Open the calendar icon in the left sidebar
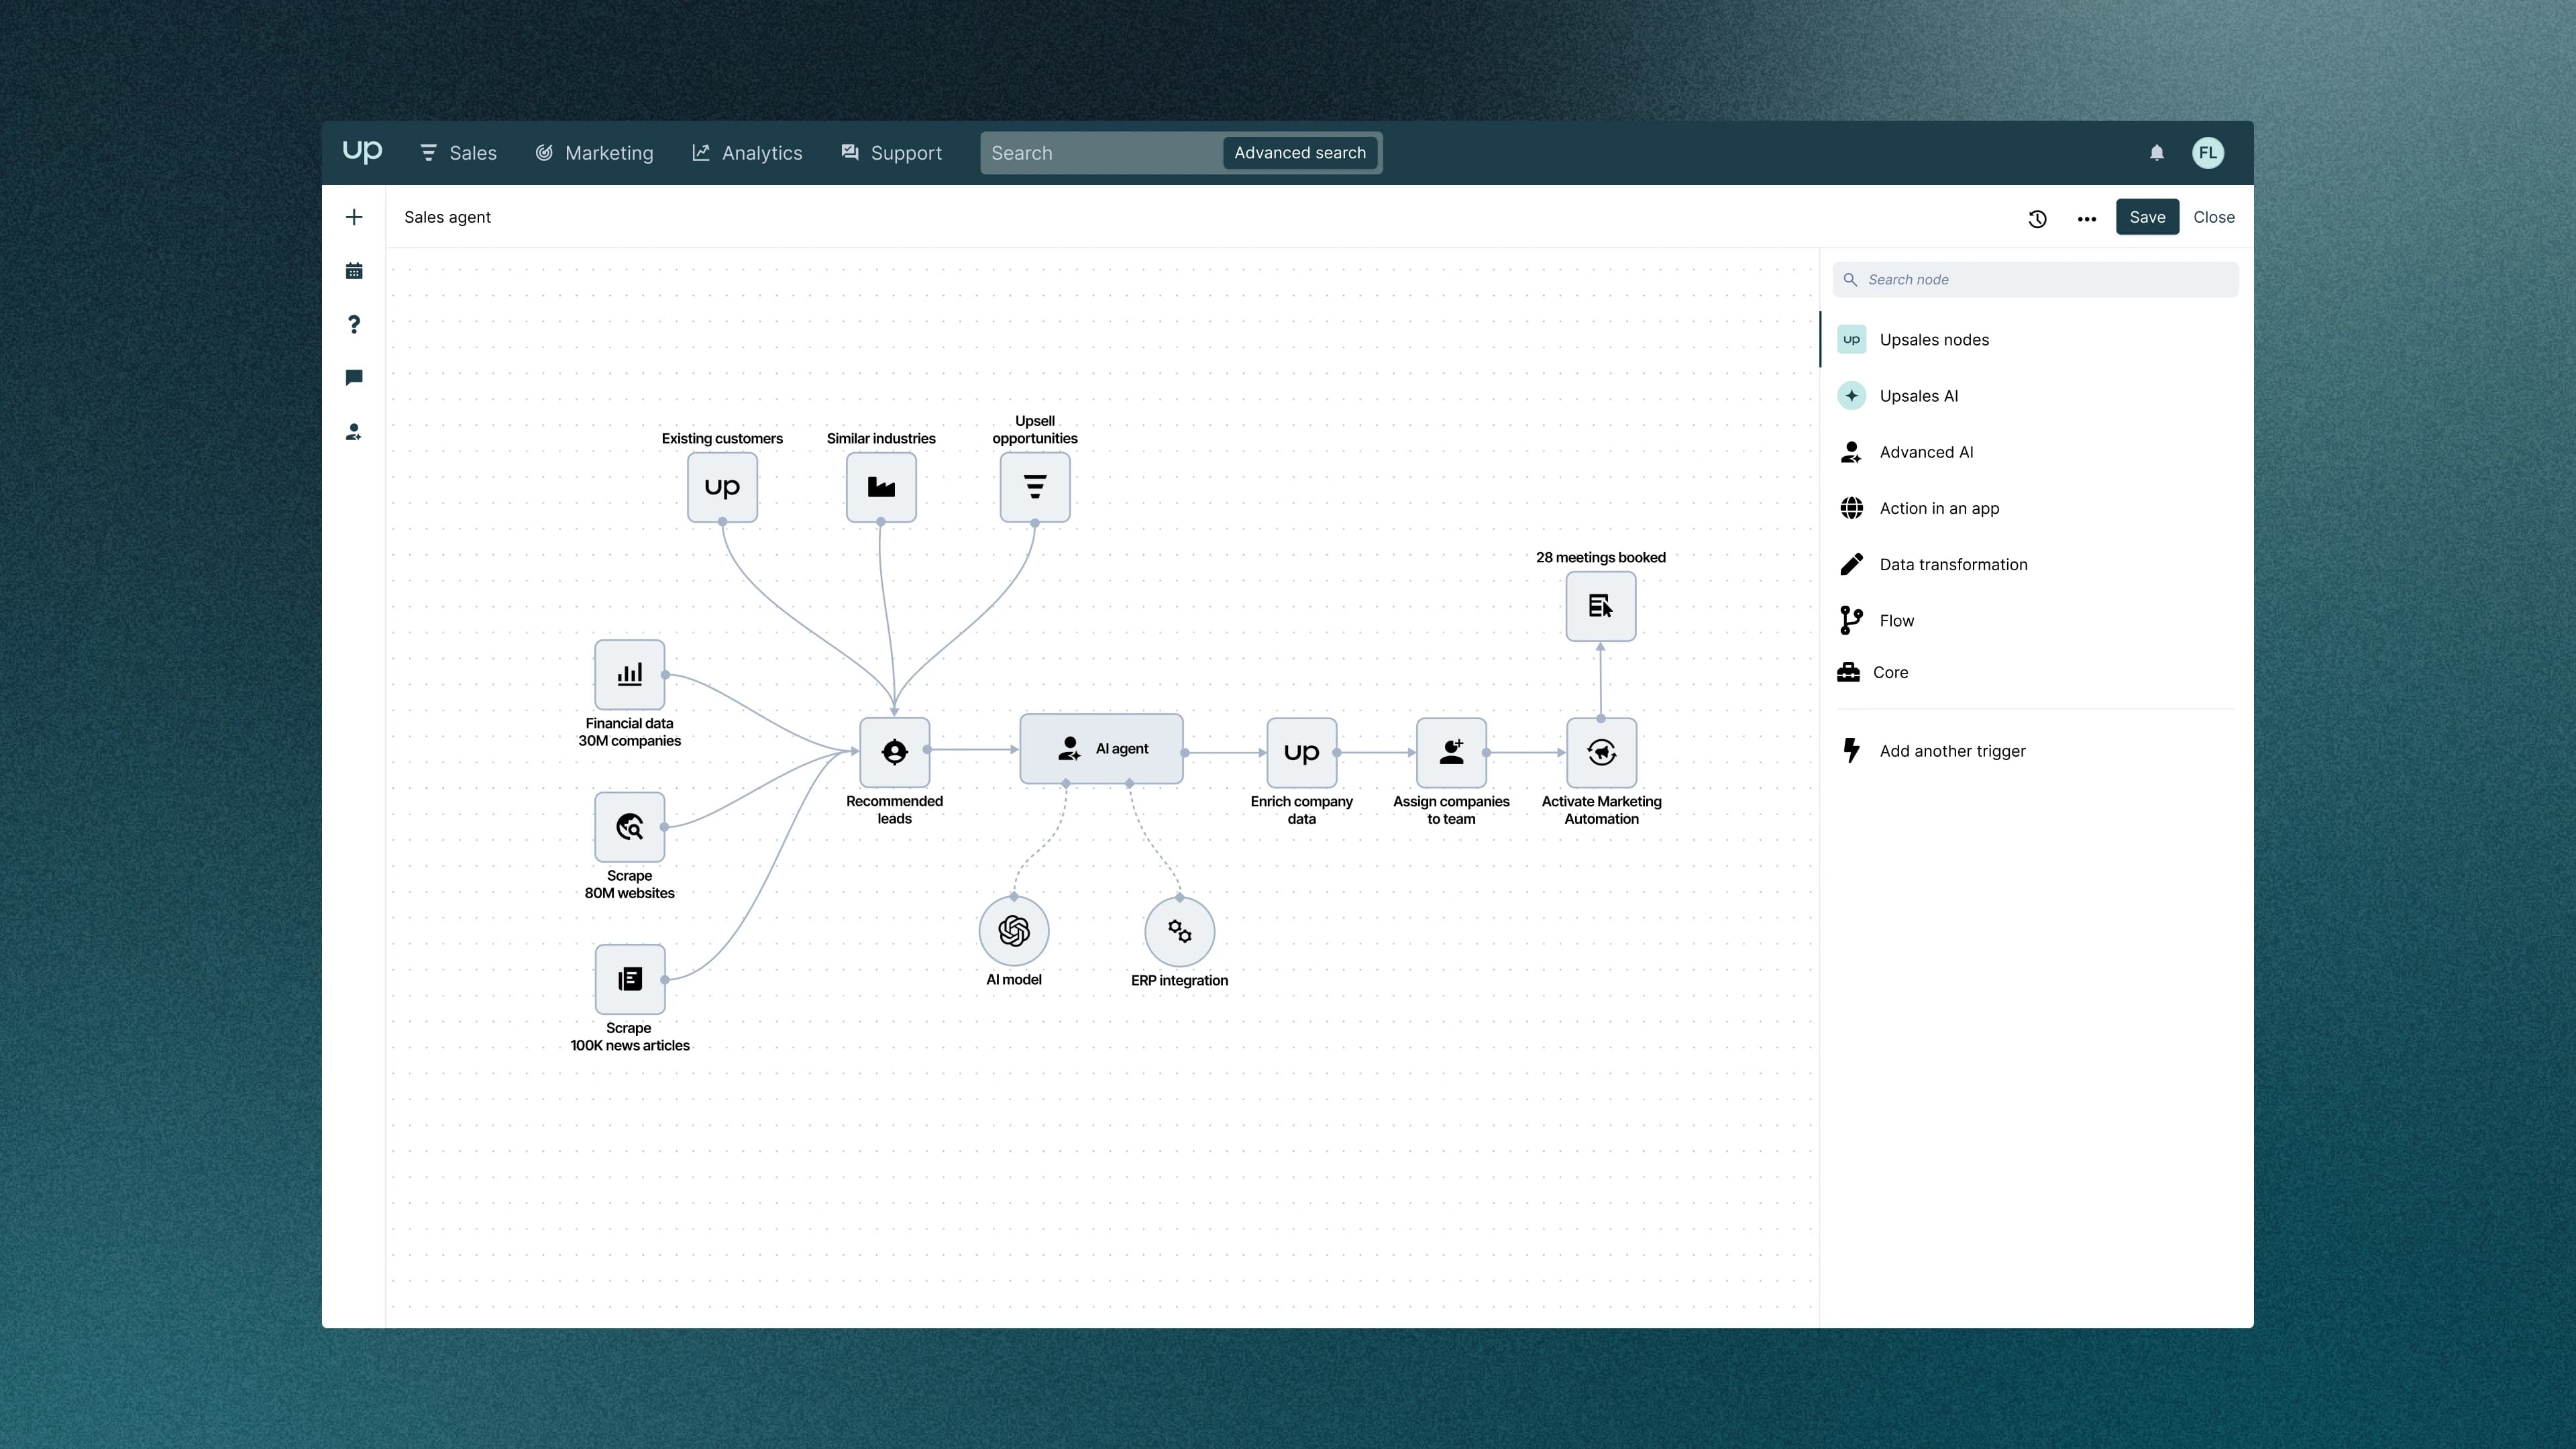 [x=354, y=270]
